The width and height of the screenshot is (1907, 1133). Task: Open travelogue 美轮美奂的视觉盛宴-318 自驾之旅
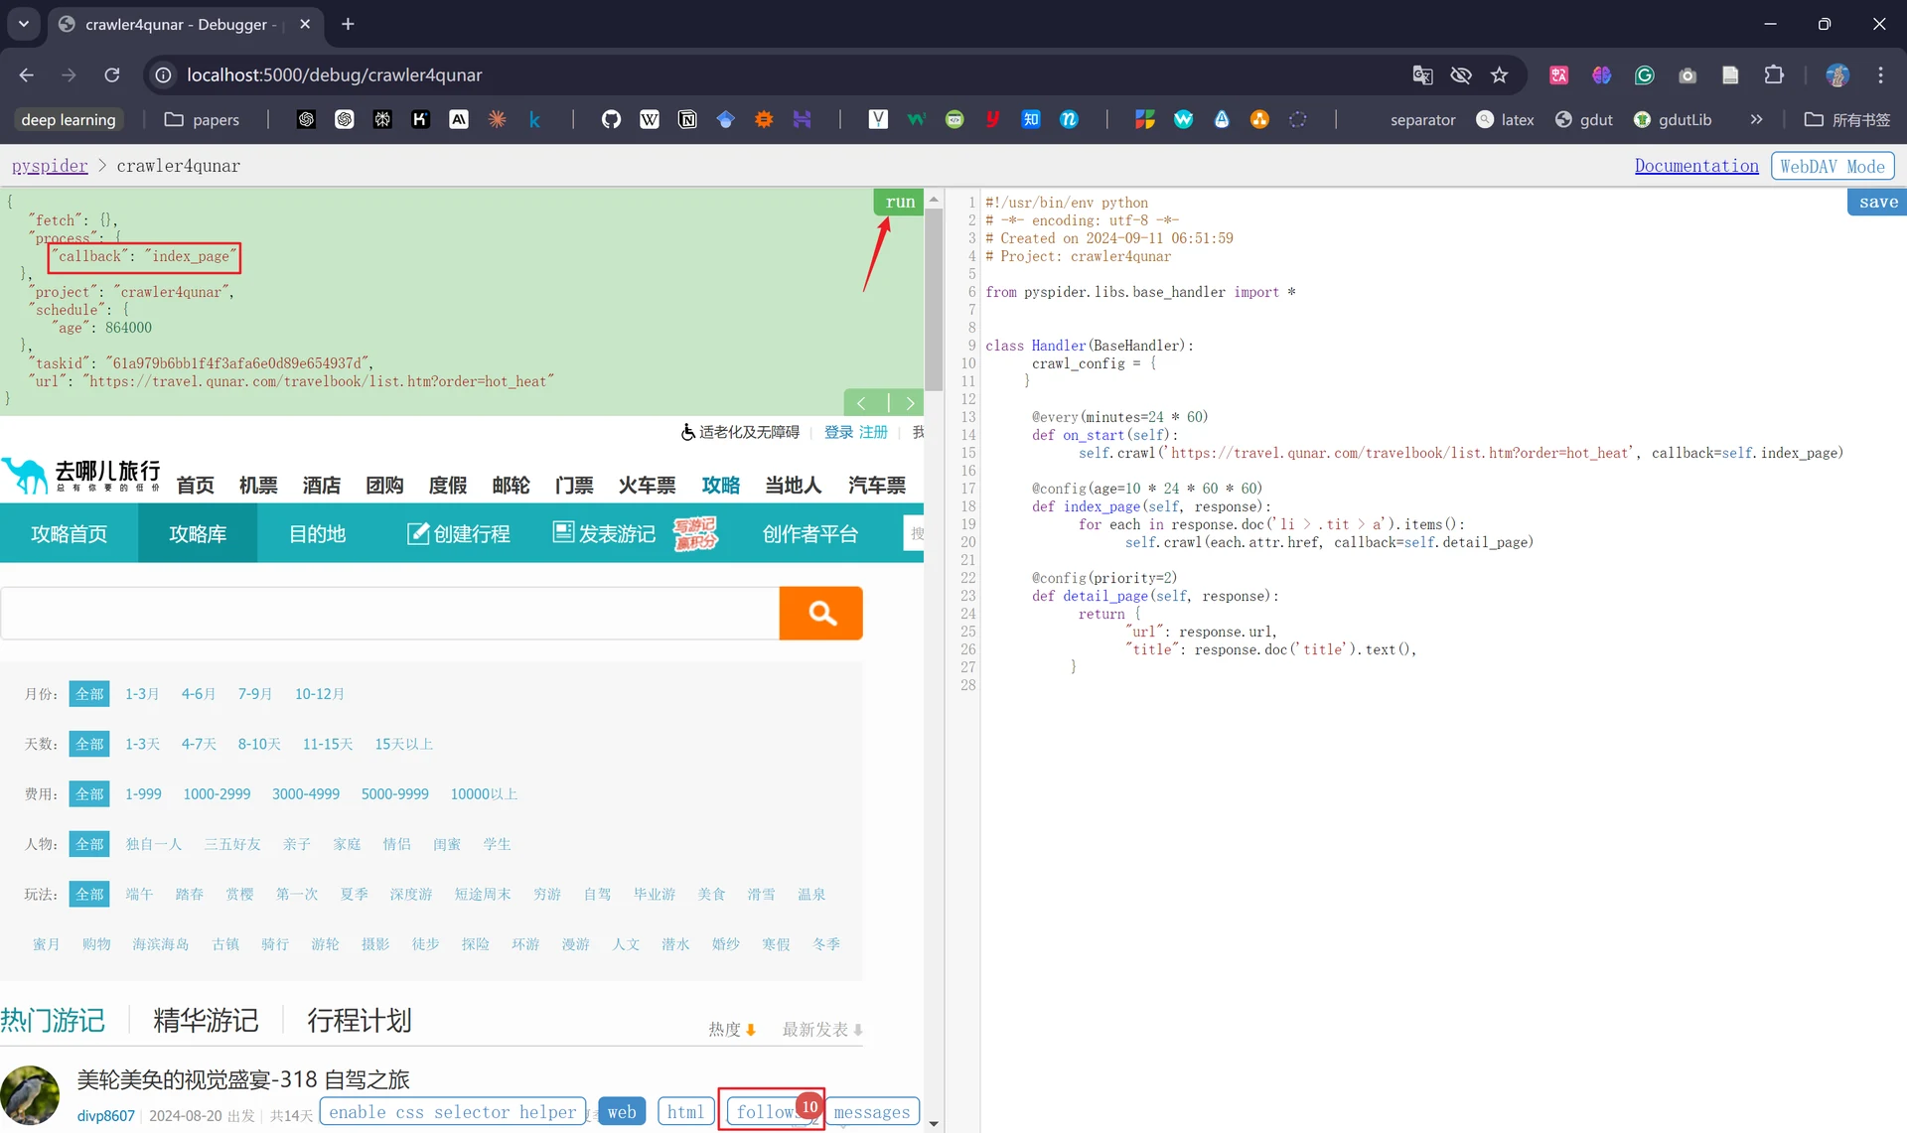point(243,1078)
